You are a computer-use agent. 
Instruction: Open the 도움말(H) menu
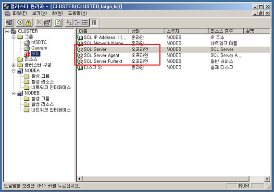click(77, 13)
